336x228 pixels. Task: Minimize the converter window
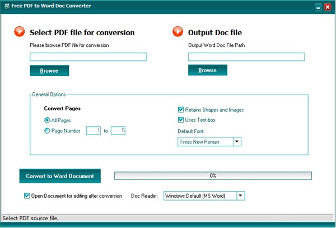click(x=319, y=7)
